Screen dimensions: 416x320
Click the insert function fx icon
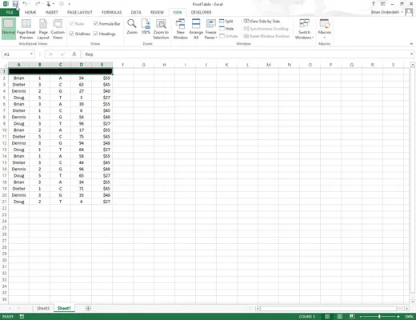pyautogui.click(x=74, y=54)
